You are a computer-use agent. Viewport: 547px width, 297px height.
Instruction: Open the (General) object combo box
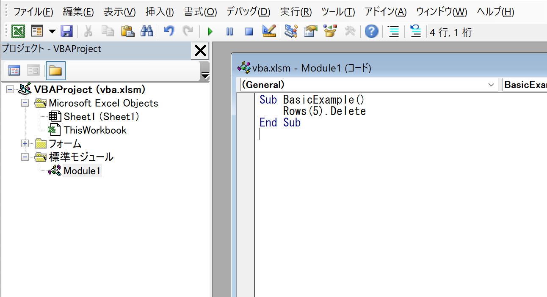coord(492,85)
